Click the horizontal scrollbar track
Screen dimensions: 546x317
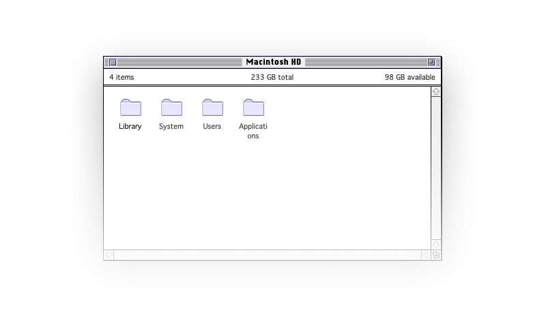coord(268,255)
